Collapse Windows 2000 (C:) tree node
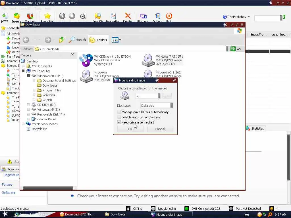Screen dimensions: 291x218 coord(29,76)
